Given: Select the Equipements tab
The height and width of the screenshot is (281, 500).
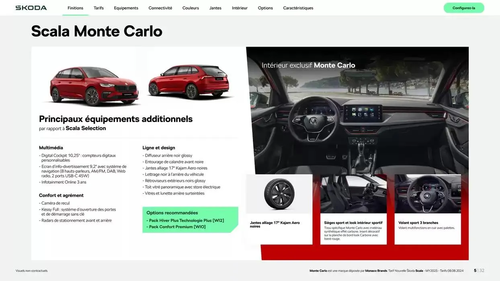Looking at the screenshot, I should click(x=126, y=8).
